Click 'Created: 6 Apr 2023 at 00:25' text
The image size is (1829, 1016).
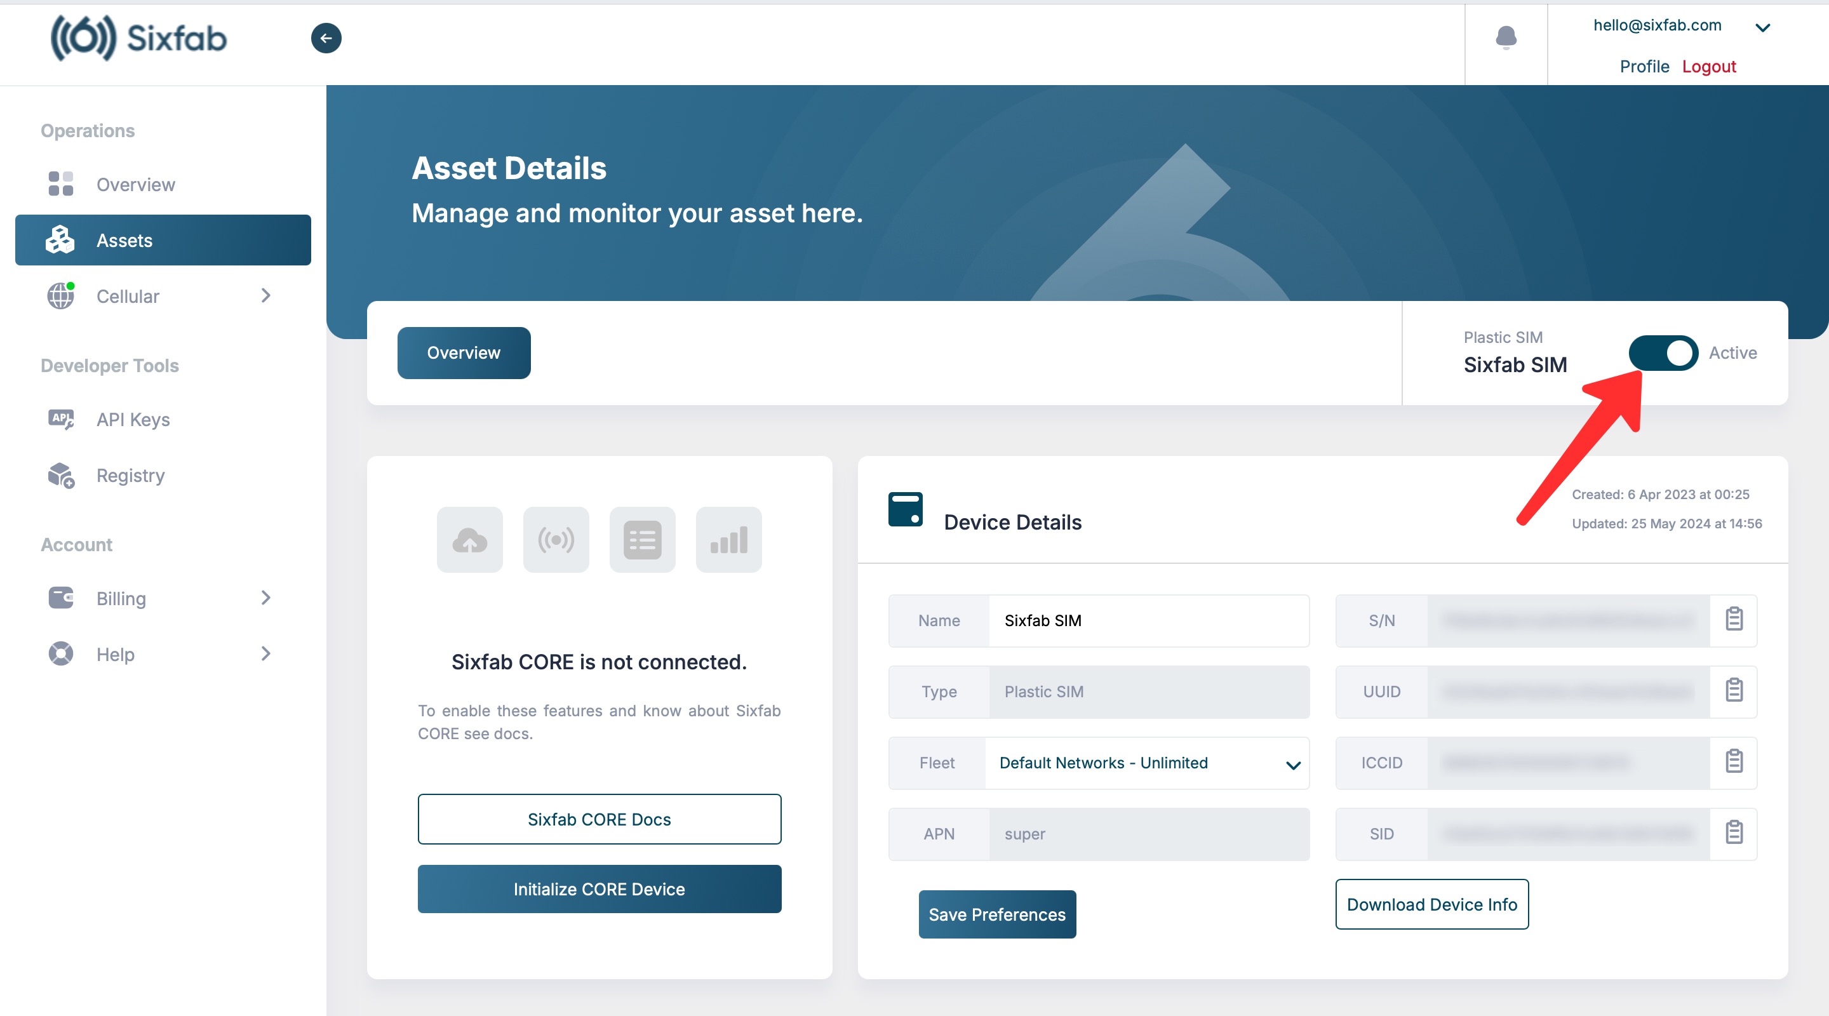click(1660, 494)
